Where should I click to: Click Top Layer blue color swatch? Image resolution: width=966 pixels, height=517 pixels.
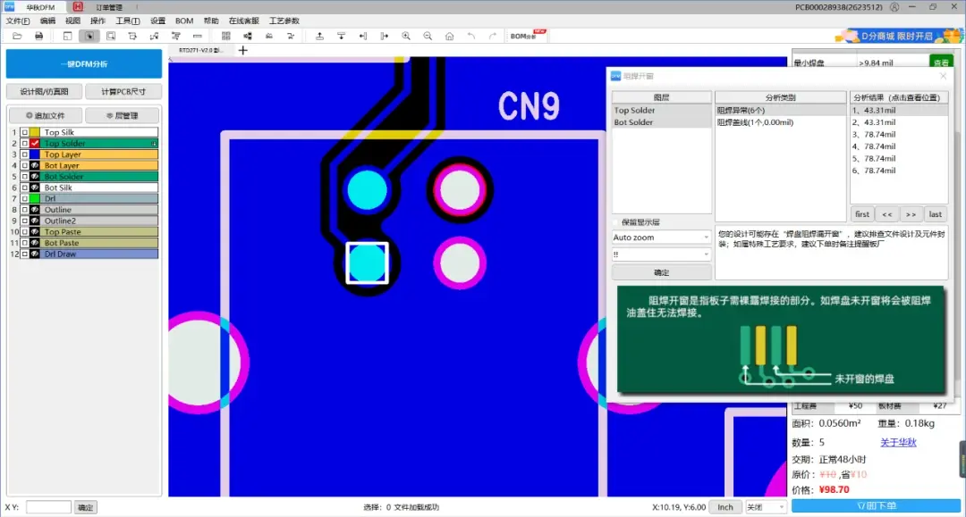(35, 154)
